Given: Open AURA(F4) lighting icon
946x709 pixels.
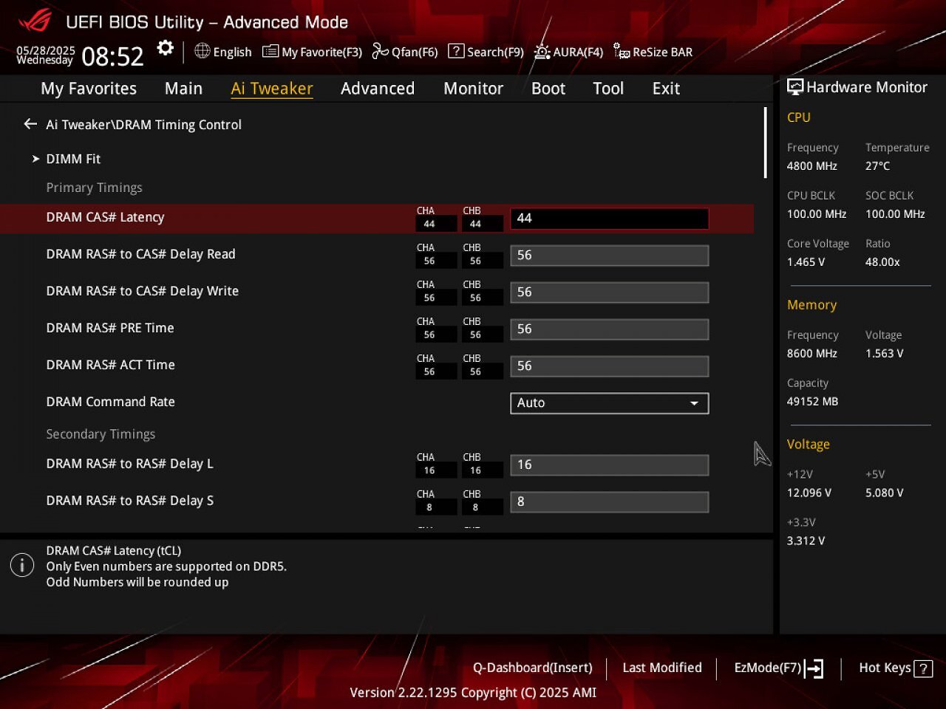Looking at the screenshot, I should point(542,51).
